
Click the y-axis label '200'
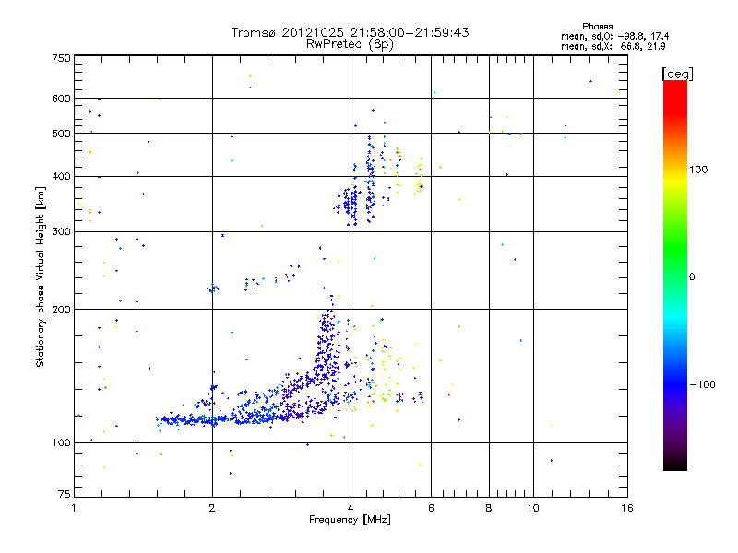coord(61,310)
